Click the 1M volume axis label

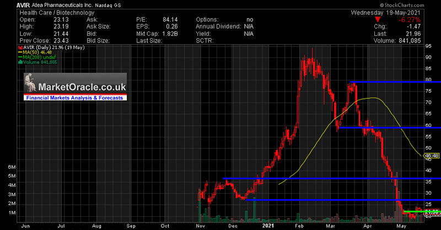12,213
